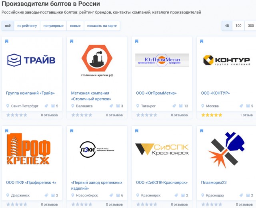Switch to «популярные» tab
This screenshot has height=208, width=256.
pyautogui.click(x=53, y=26)
